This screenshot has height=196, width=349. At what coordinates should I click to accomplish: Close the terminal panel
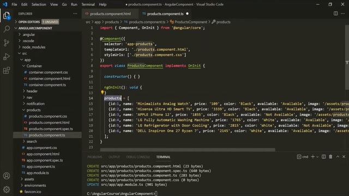coord(344,157)
